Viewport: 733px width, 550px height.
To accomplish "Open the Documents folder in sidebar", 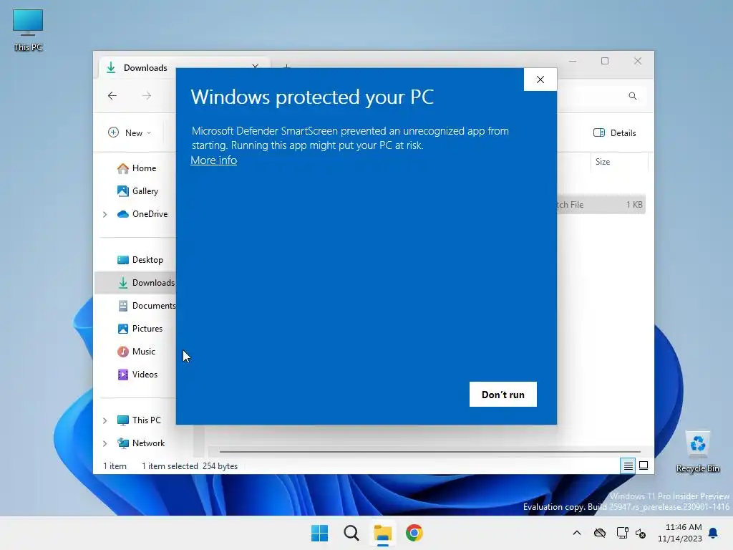I will click(x=146, y=305).
